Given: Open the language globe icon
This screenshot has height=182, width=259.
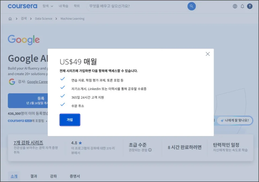Looking at the screenshot, I should pos(235,6).
